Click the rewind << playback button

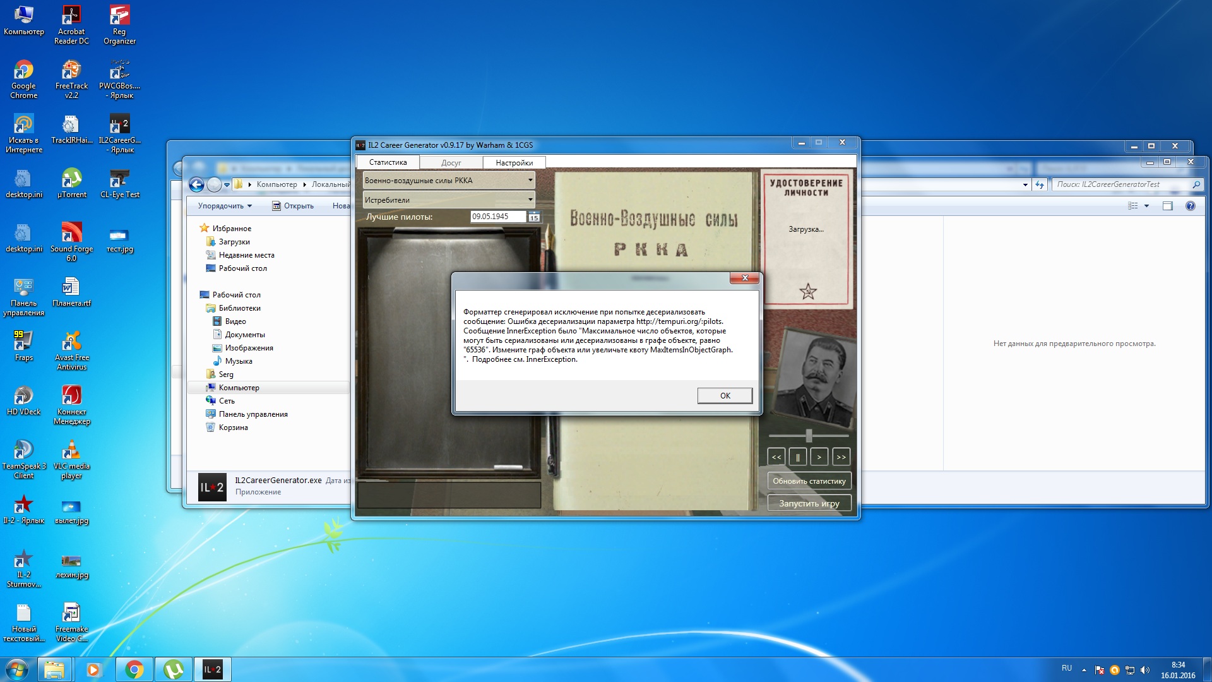pos(776,457)
